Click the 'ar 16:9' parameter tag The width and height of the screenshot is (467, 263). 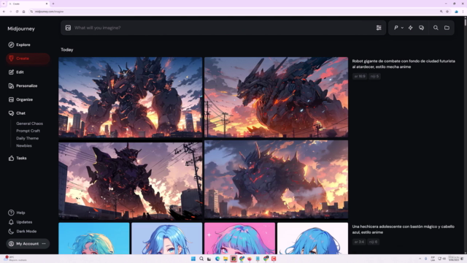(x=360, y=76)
